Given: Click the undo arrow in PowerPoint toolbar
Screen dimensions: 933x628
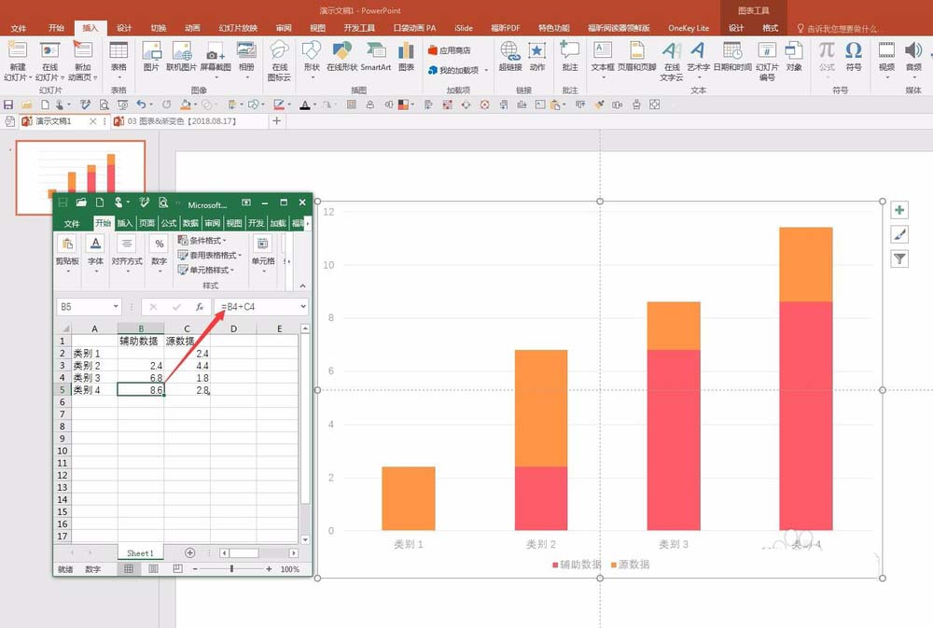Looking at the screenshot, I should 141,105.
